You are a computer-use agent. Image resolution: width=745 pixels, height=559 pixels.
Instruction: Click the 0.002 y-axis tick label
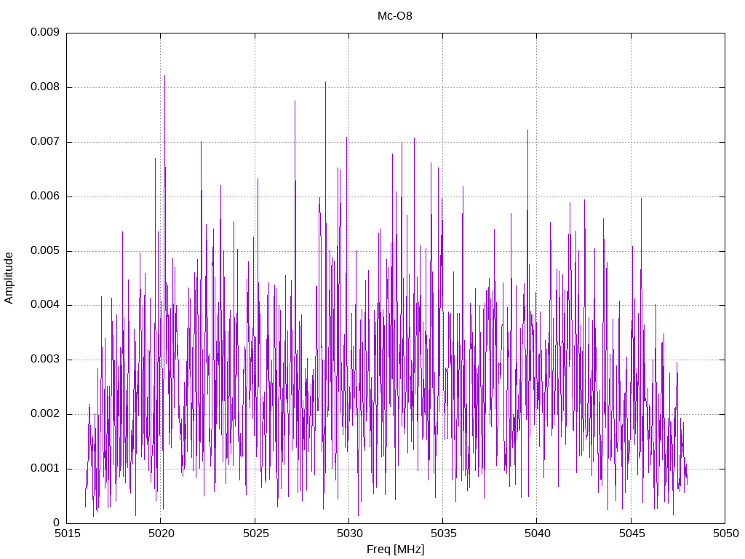point(45,413)
